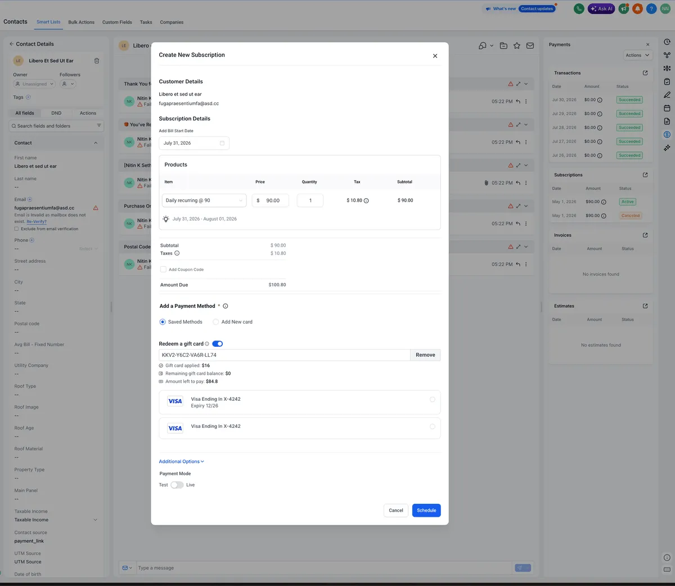Viewport: 675px width, 586px height.
Task: Collapse the Contact fields section
Action: [96, 143]
